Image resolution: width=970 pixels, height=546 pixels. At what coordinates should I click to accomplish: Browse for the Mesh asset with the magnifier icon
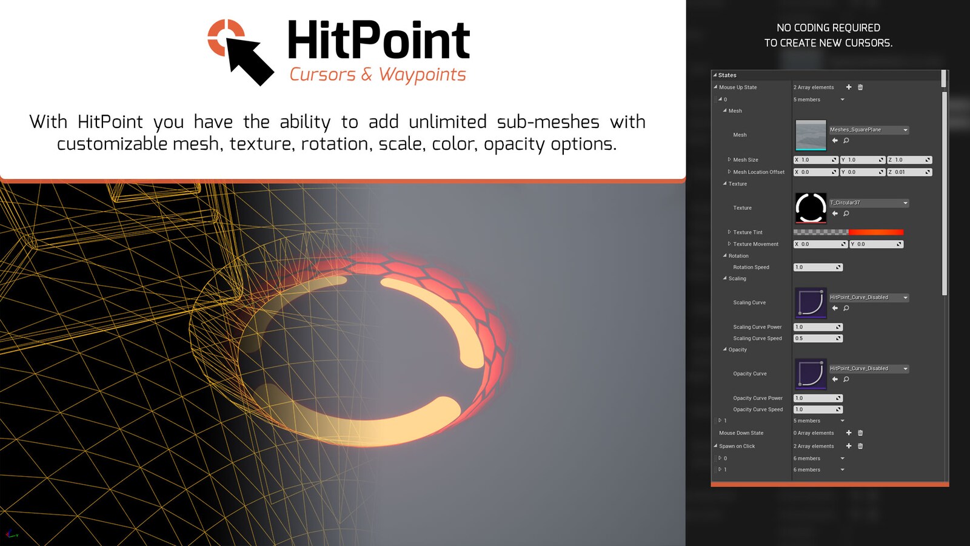pos(846,141)
